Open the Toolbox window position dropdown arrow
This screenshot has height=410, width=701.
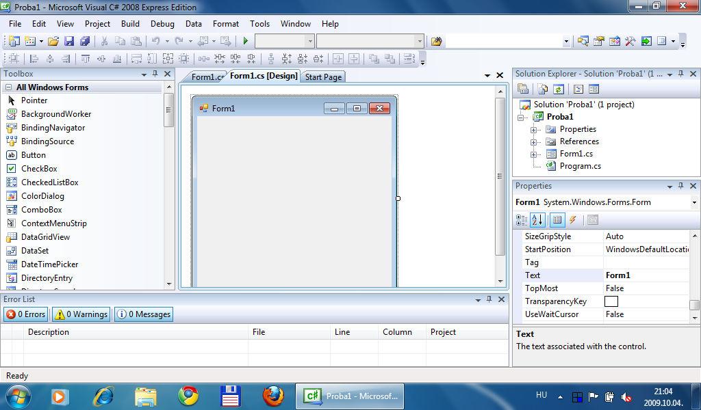(144, 74)
